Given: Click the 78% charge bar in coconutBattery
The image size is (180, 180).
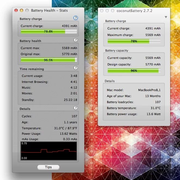Looking at the screenshot, I should pyautogui.click(x=134, y=41).
